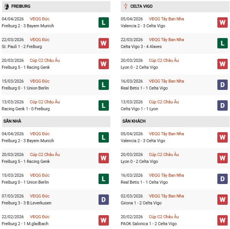Click the Freiburg club crest icon
Screen dimensions: 230x229
pyautogui.click(x=6, y=7)
